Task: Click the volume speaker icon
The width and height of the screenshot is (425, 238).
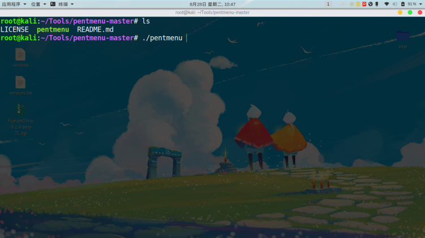Action: click(x=395, y=4)
